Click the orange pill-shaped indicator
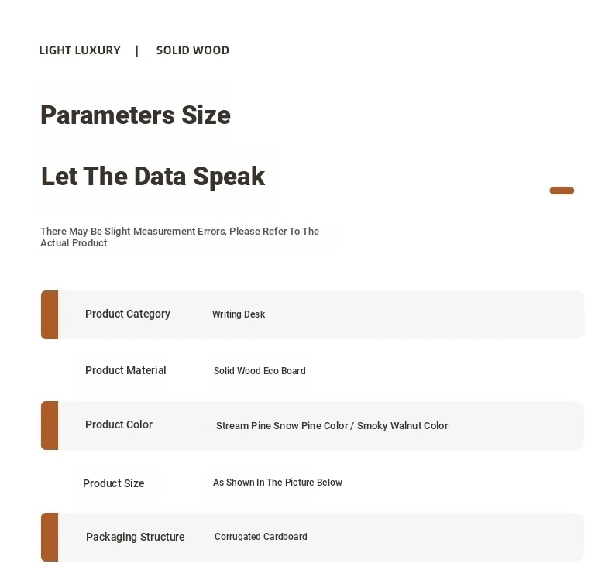Screen dimensions: 612x584 [x=562, y=191]
